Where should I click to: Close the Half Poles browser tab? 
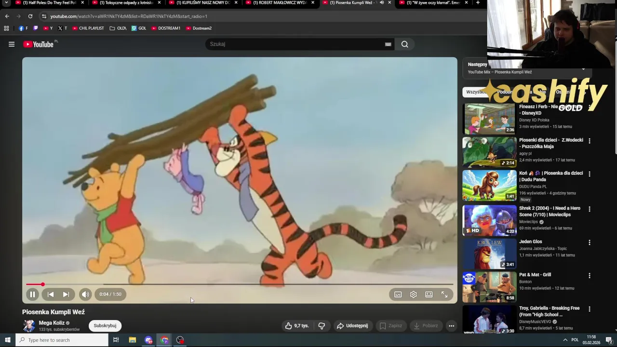click(x=82, y=2)
